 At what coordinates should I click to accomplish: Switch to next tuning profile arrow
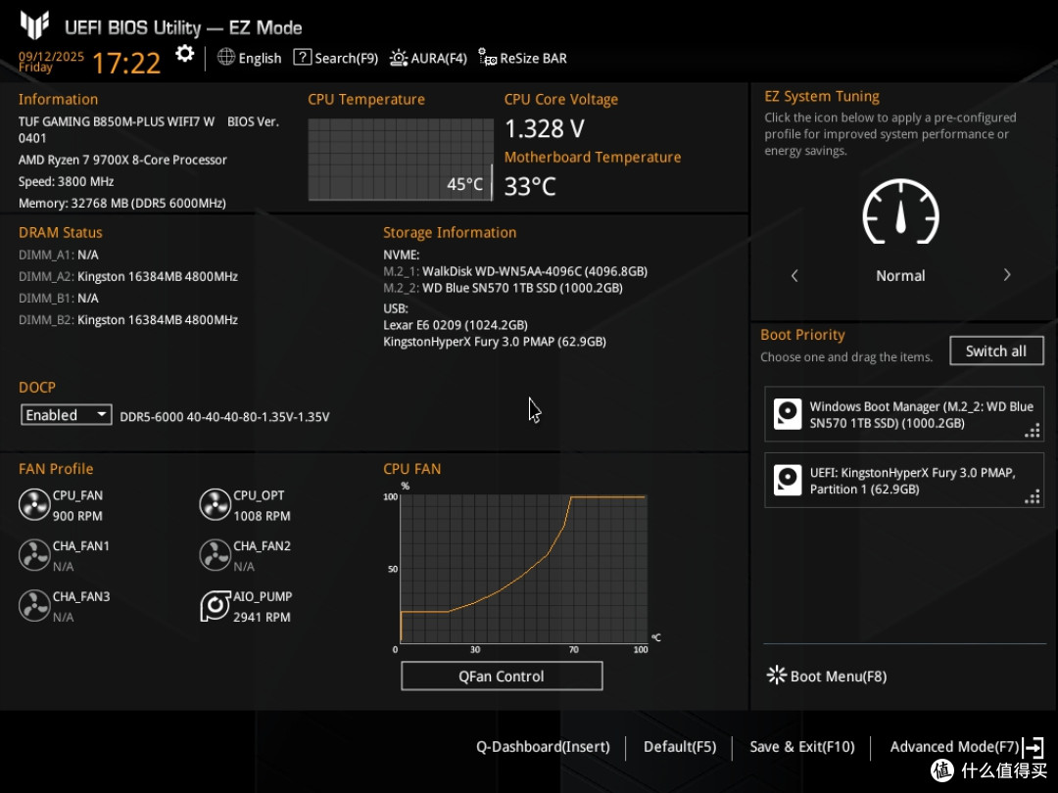[x=1007, y=275]
